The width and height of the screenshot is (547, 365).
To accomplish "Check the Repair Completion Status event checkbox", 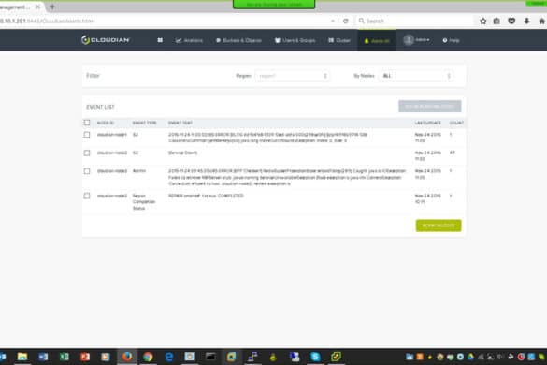I will point(87,196).
